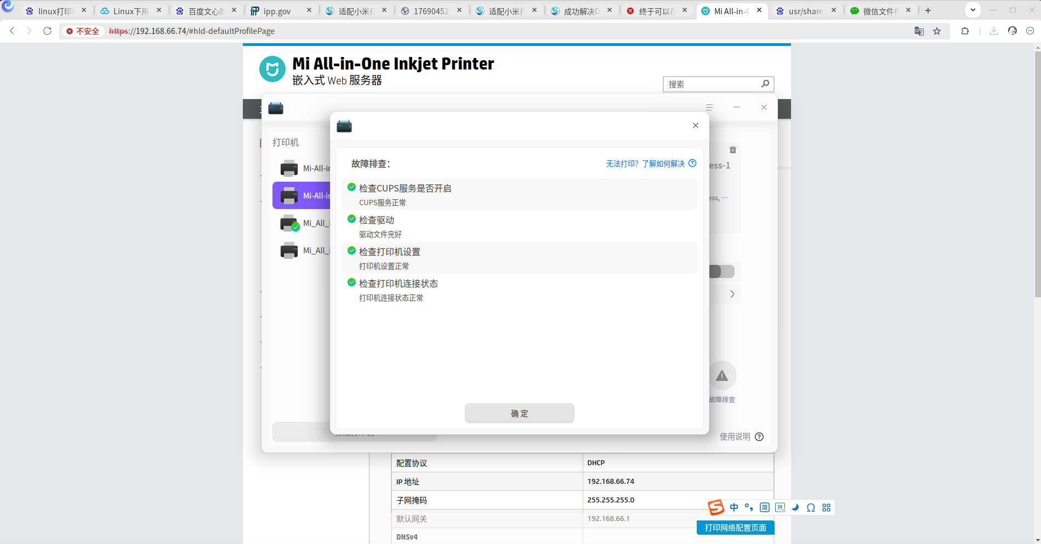This screenshot has width=1041, height=544.
Task: Click the 检查CUPS服务是否开启 check row
Action: 520,194
